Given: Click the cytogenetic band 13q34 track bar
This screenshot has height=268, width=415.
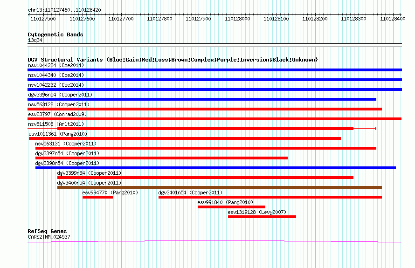Looking at the screenshot, I should tap(214, 45).
